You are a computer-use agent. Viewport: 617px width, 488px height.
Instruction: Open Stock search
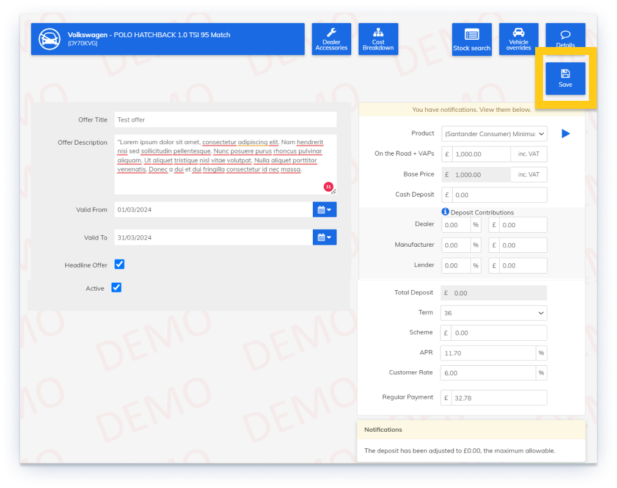(x=472, y=39)
